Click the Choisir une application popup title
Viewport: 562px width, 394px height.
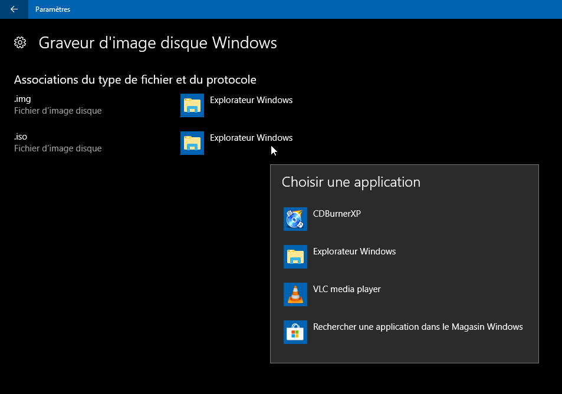click(351, 182)
